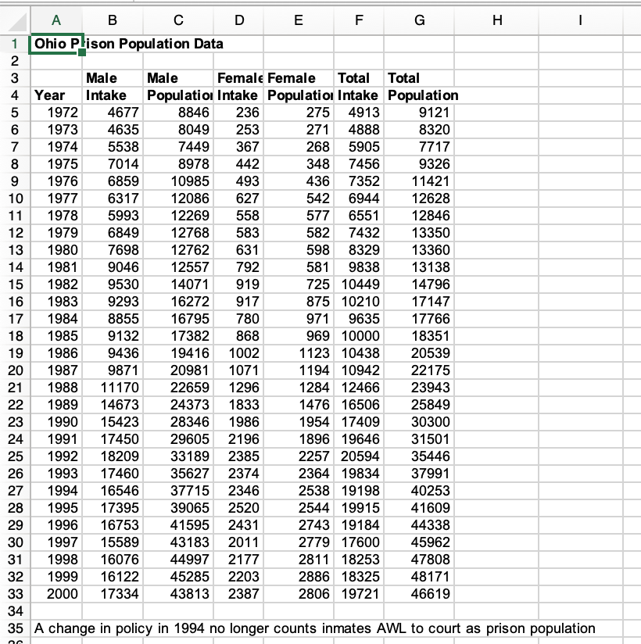The width and height of the screenshot is (641, 644).
Task: Select row 1 header
Action: click(x=15, y=44)
